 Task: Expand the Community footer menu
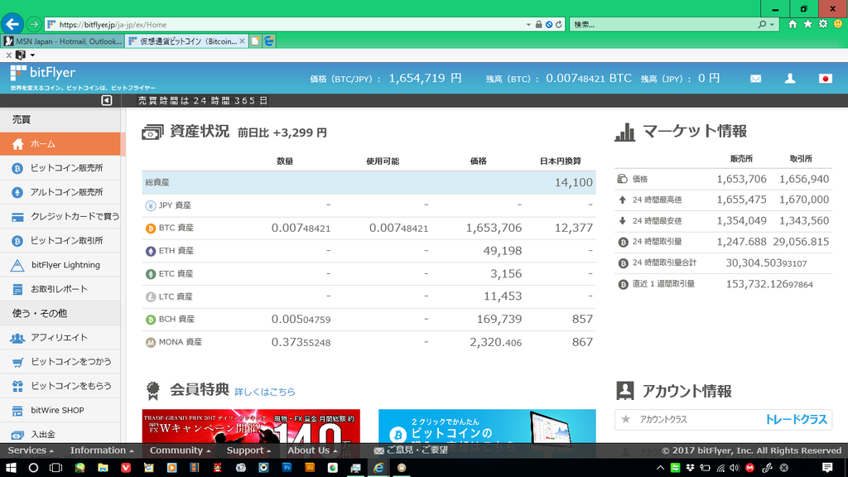(180, 450)
